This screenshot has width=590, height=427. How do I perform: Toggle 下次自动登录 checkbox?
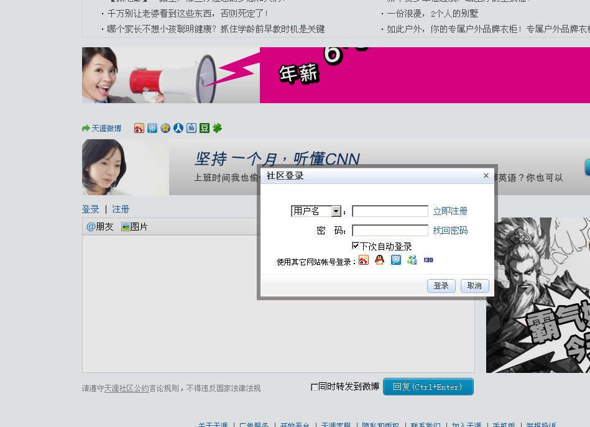pyautogui.click(x=355, y=246)
